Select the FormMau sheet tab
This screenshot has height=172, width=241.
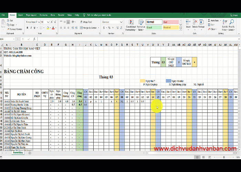[x=18, y=153]
